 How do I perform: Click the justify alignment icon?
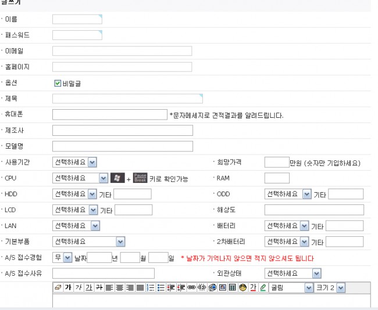pyautogui.click(x=140, y=287)
